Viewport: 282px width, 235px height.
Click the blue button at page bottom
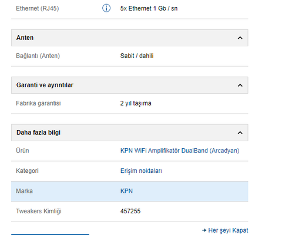click(x=50, y=234)
